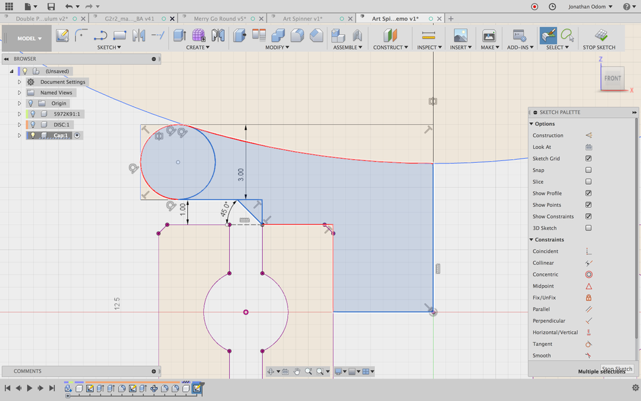Toggle the Show Constraints checkbox
This screenshot has height=401, width=641.
click(588, 217)
